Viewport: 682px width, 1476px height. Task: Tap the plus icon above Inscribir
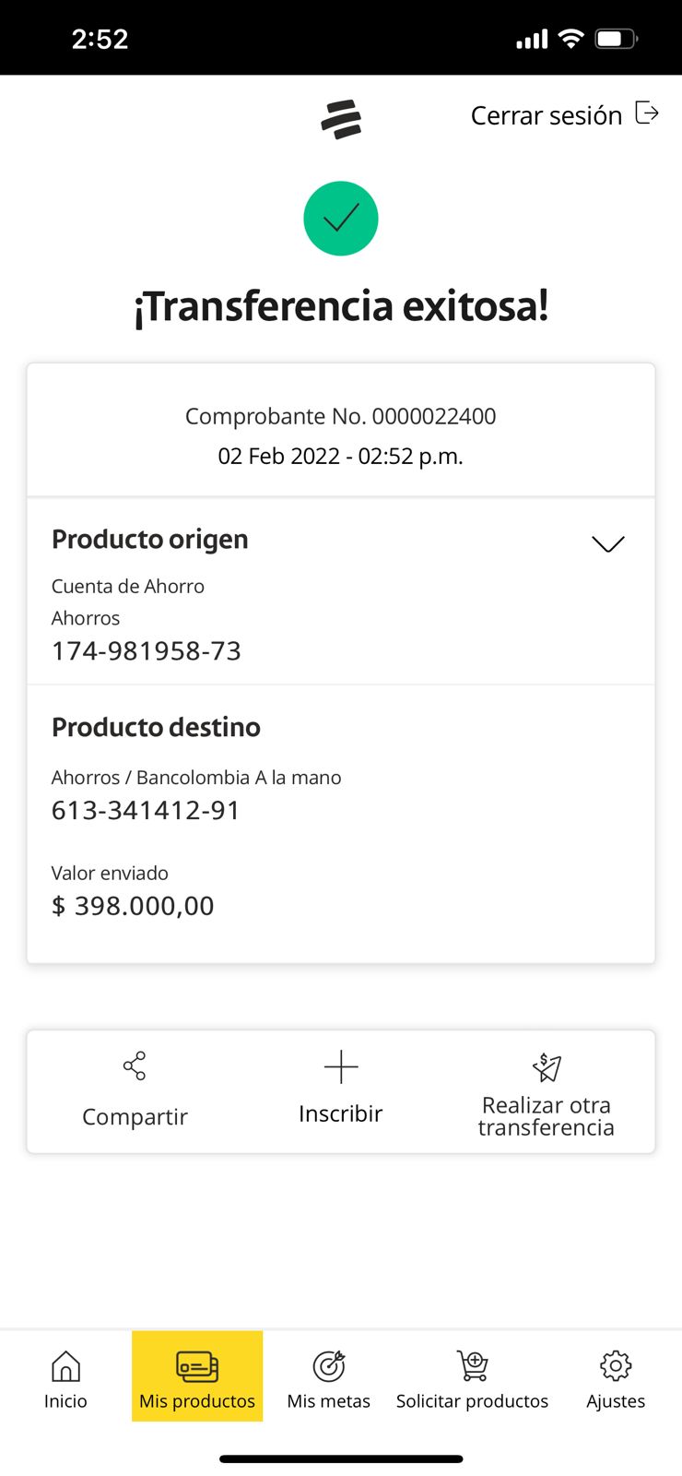point(341,1067)
